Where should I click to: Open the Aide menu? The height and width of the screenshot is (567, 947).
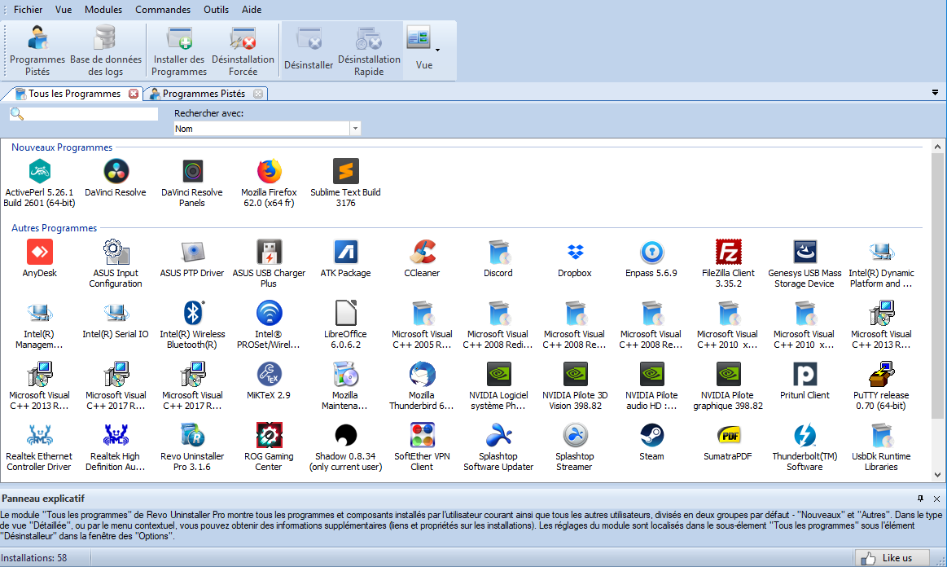click(x=252, y=10)
